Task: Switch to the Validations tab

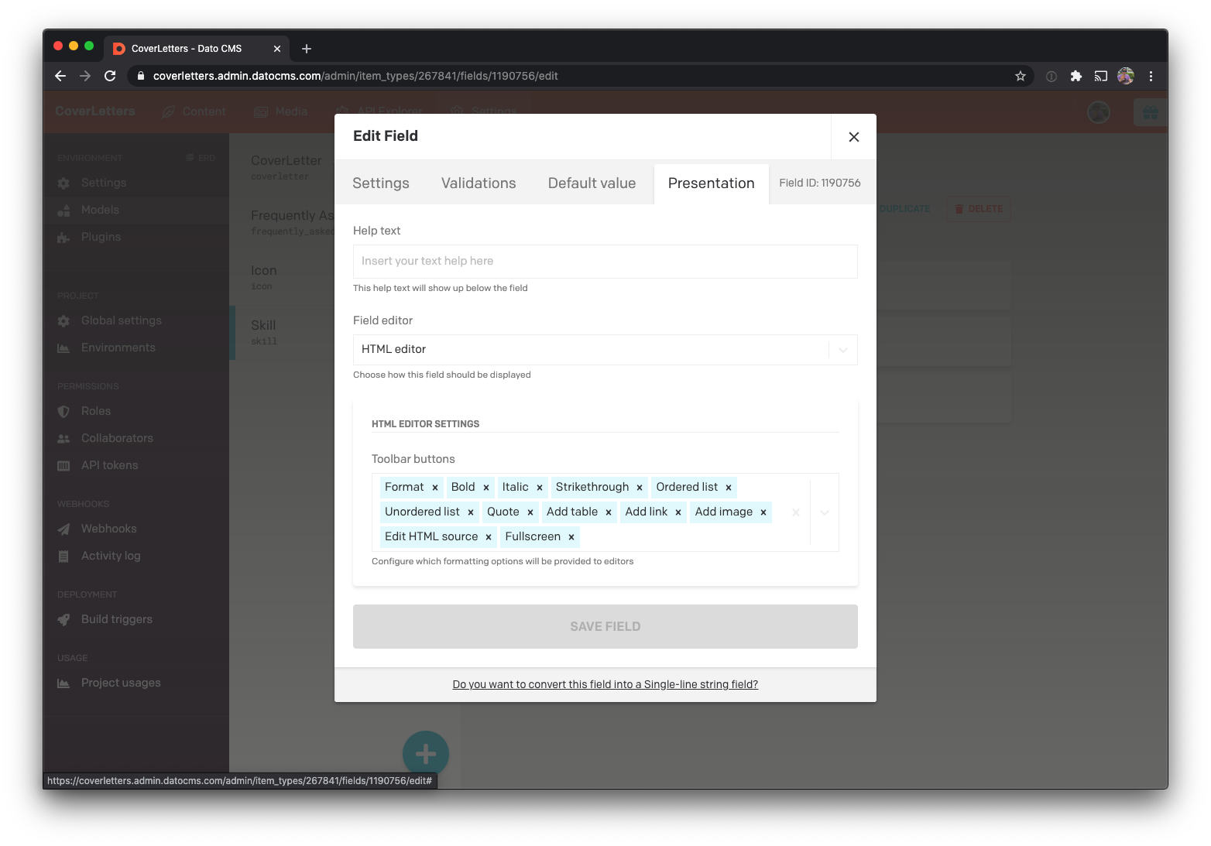Action: 479,183
